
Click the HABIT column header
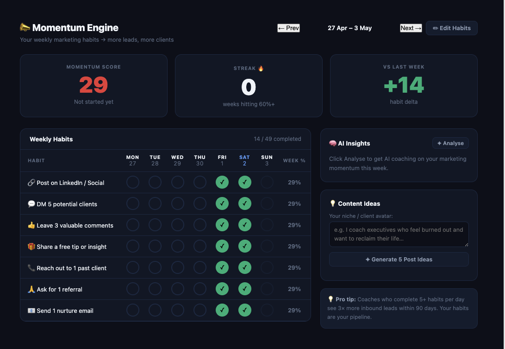coord(36,160)
